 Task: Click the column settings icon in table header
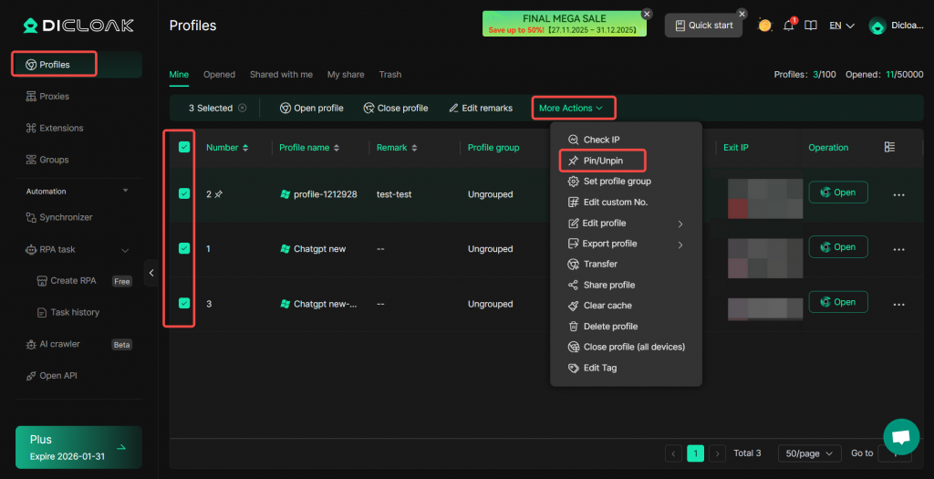coord(889,147)
